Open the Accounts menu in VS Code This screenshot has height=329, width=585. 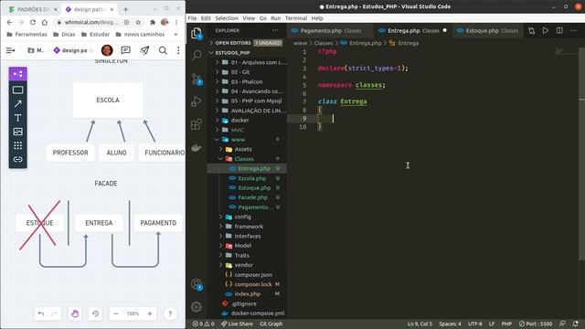[x=197, y=284]
